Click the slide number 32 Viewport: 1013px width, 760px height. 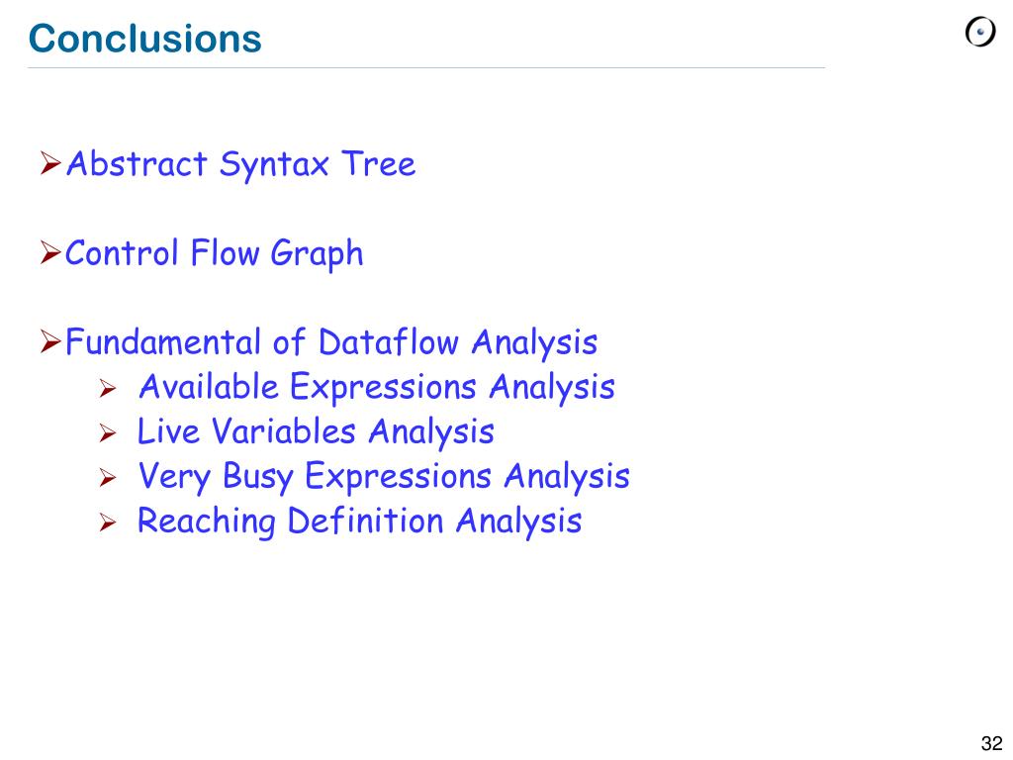pos(991,743)
